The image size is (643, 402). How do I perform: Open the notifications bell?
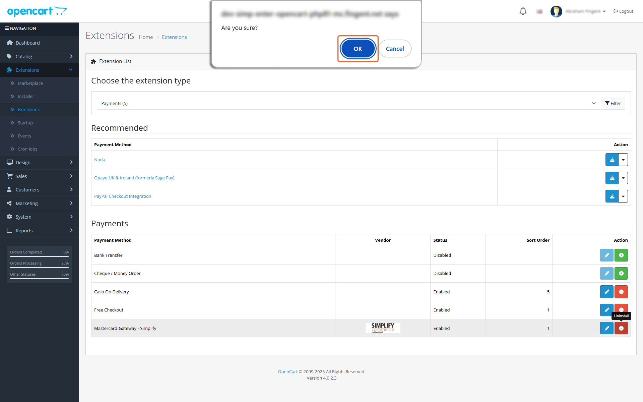(x=523, y=11)
